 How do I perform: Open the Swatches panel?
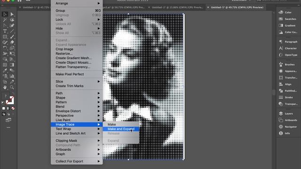coord(287,19)
